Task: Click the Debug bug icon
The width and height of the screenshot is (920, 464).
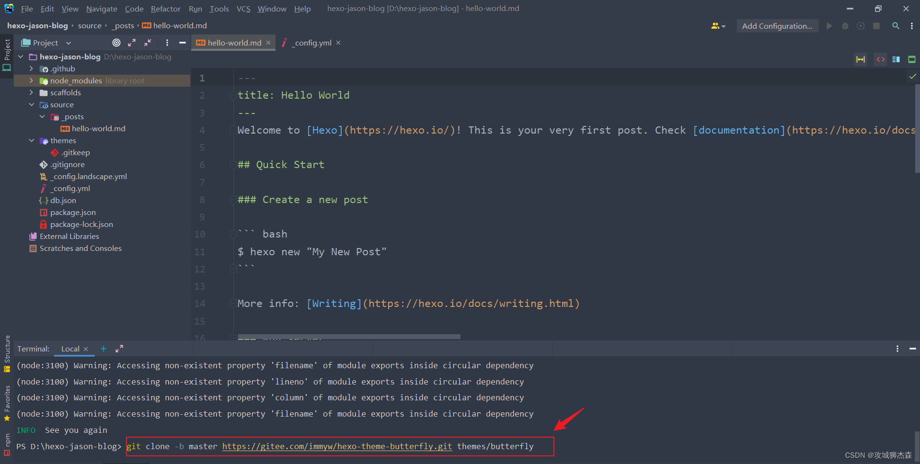Action: click(x=845, y=26)
